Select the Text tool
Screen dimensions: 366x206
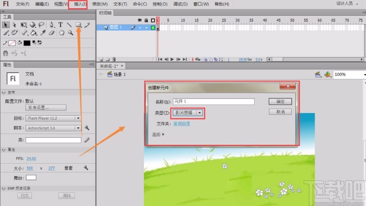point(60,25)
